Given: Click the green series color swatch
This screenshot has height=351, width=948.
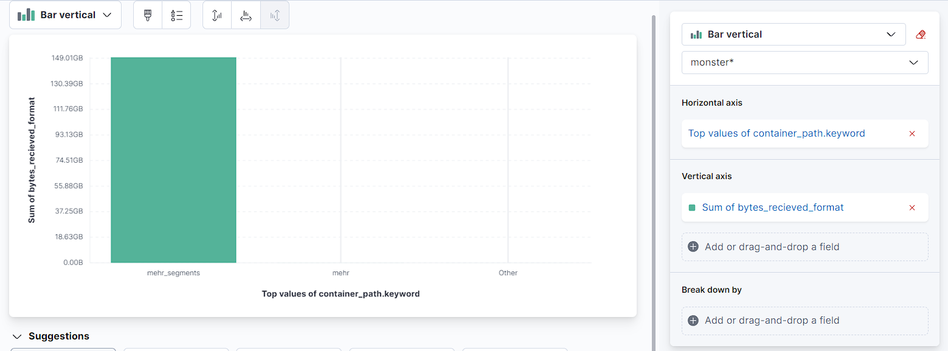Looking at the screenshot, I should point(692,208).
